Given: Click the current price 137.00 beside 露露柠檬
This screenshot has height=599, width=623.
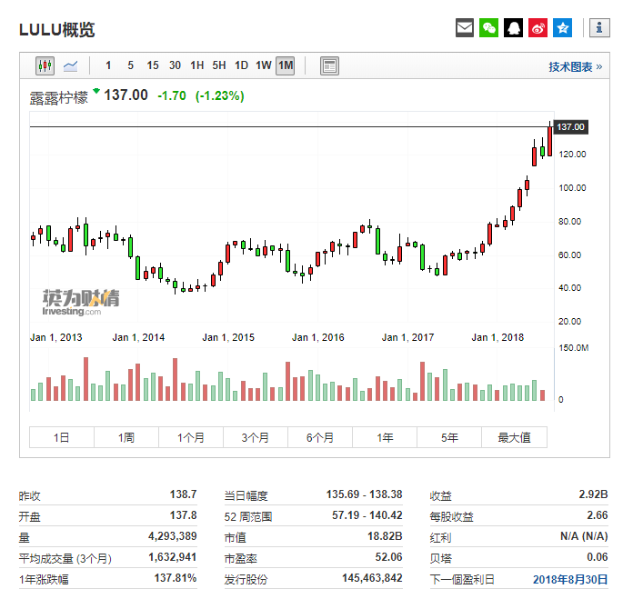Looking at the screenshot, I should (x=126, y=95).
